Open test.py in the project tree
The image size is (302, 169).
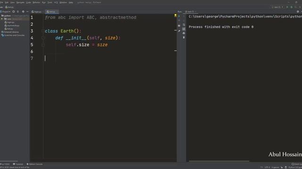point(9,29)
